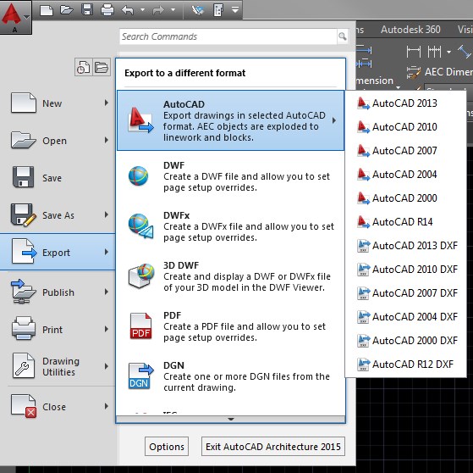This screenshot has height=473, width=473.
Task: Choose the 3D DWF export option
Action: coord(230,276)
